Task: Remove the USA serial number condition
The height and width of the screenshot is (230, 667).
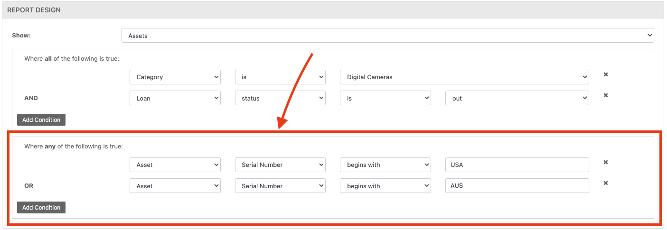Action: click(606, 162)
